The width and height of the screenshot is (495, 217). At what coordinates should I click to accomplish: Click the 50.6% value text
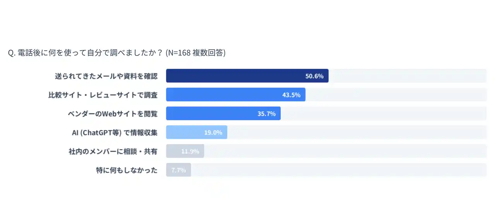[314, 76]
